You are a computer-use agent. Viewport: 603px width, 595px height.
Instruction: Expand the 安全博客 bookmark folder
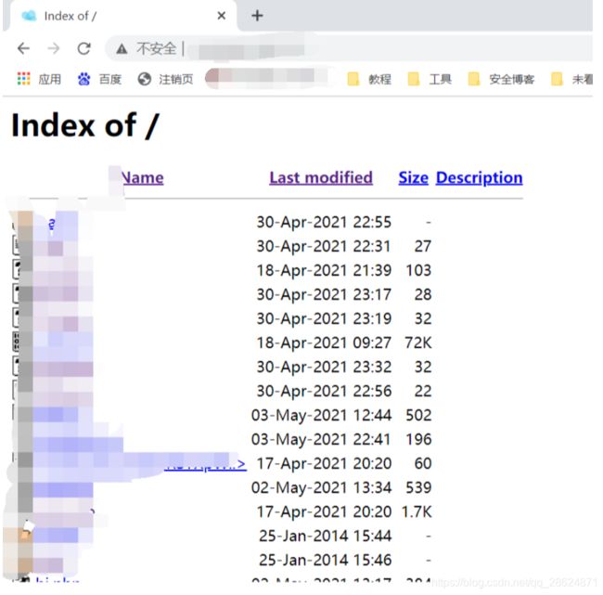[x=502, y=80]
